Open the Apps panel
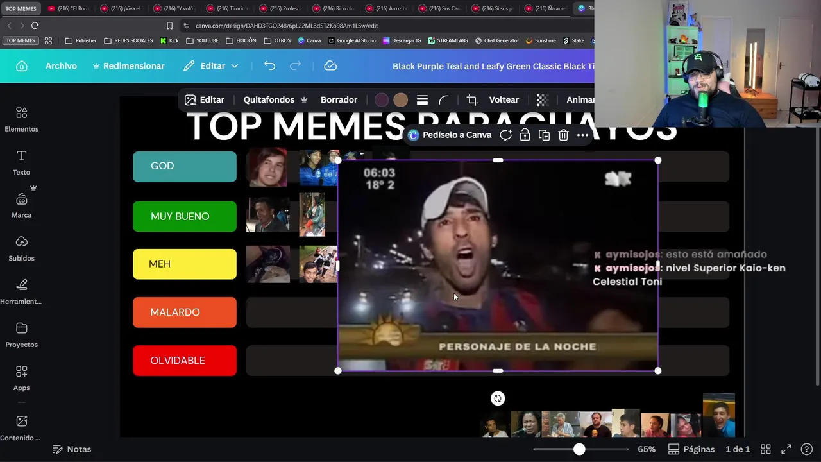Image resolution: width=821 pixels, height=462 pixels. pos(21,378)
